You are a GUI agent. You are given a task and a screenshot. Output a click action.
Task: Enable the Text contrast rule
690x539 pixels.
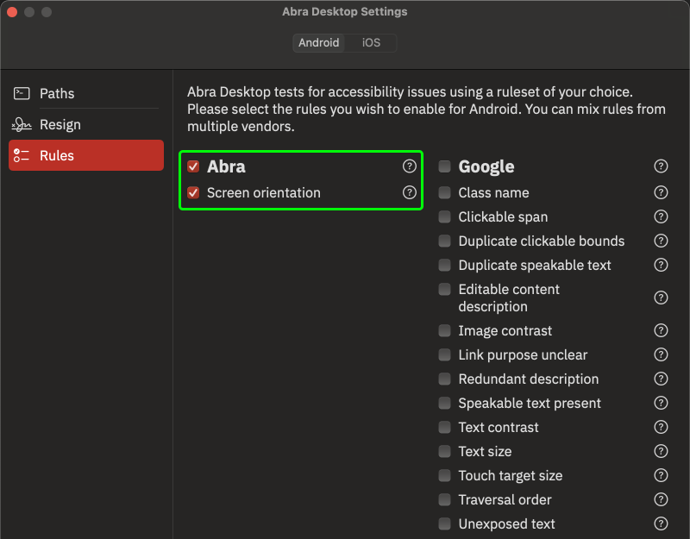tap(444, 427)
